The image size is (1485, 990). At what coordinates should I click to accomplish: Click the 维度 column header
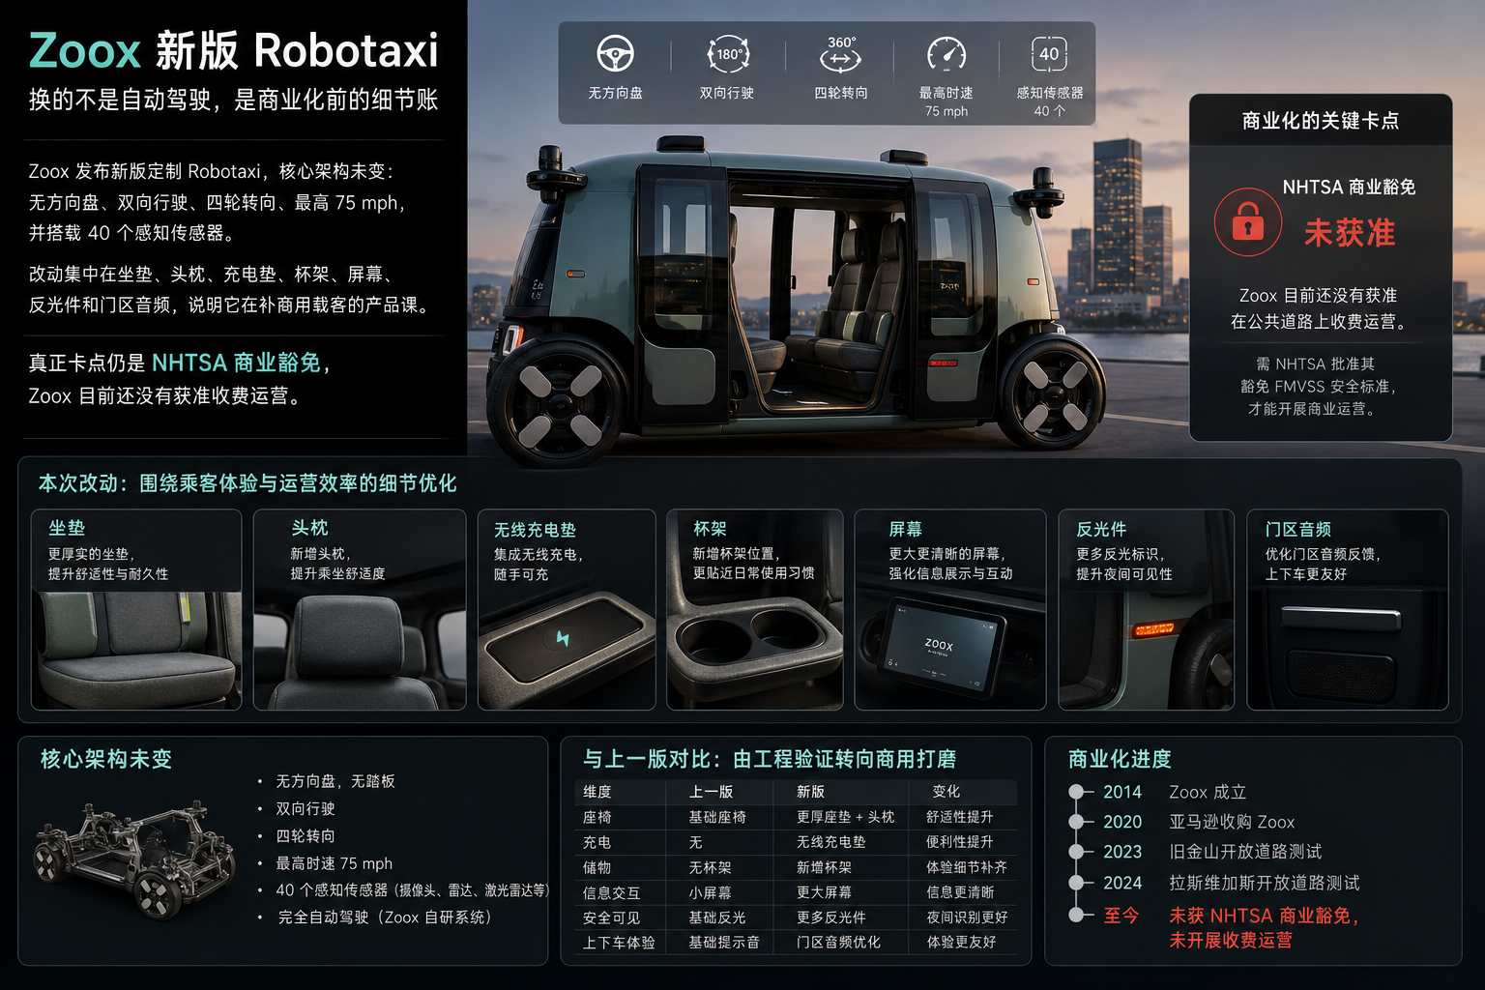(x=597, y=792)
